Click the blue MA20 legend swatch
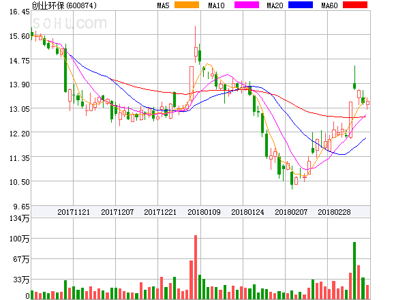 click(301, 5)
